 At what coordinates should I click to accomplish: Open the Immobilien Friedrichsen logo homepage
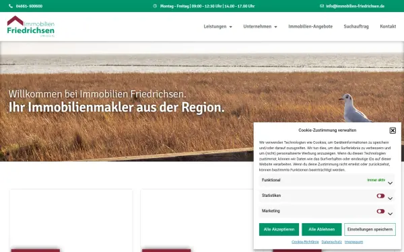point(31,26)
